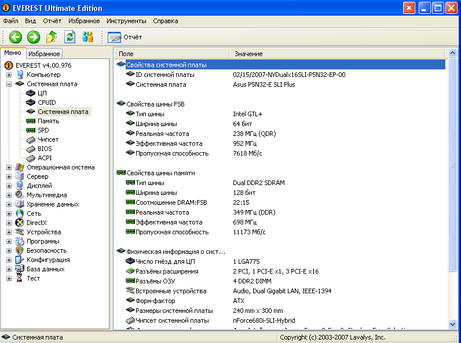Click the DirectX icon in tree

20,223
